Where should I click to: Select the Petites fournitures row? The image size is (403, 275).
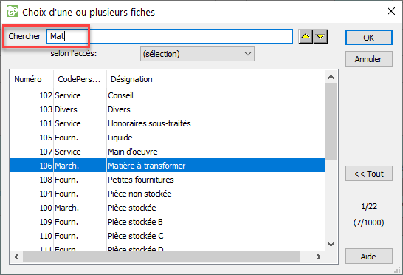pos(168,180)
